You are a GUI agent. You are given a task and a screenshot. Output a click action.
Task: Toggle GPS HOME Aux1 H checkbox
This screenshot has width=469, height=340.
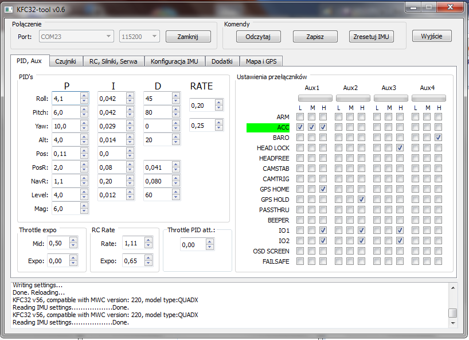pos(323,189)
